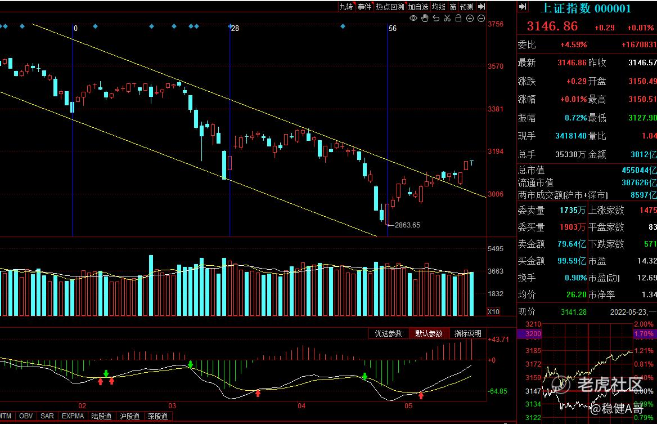
Task: Click the last red arrow MACD buy signal
Action: (421, 395)
